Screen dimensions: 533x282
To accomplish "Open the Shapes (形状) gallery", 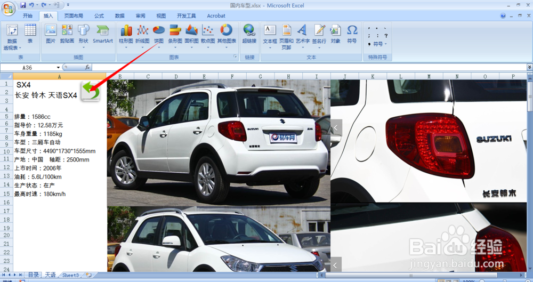I will (x=83, y=36).
